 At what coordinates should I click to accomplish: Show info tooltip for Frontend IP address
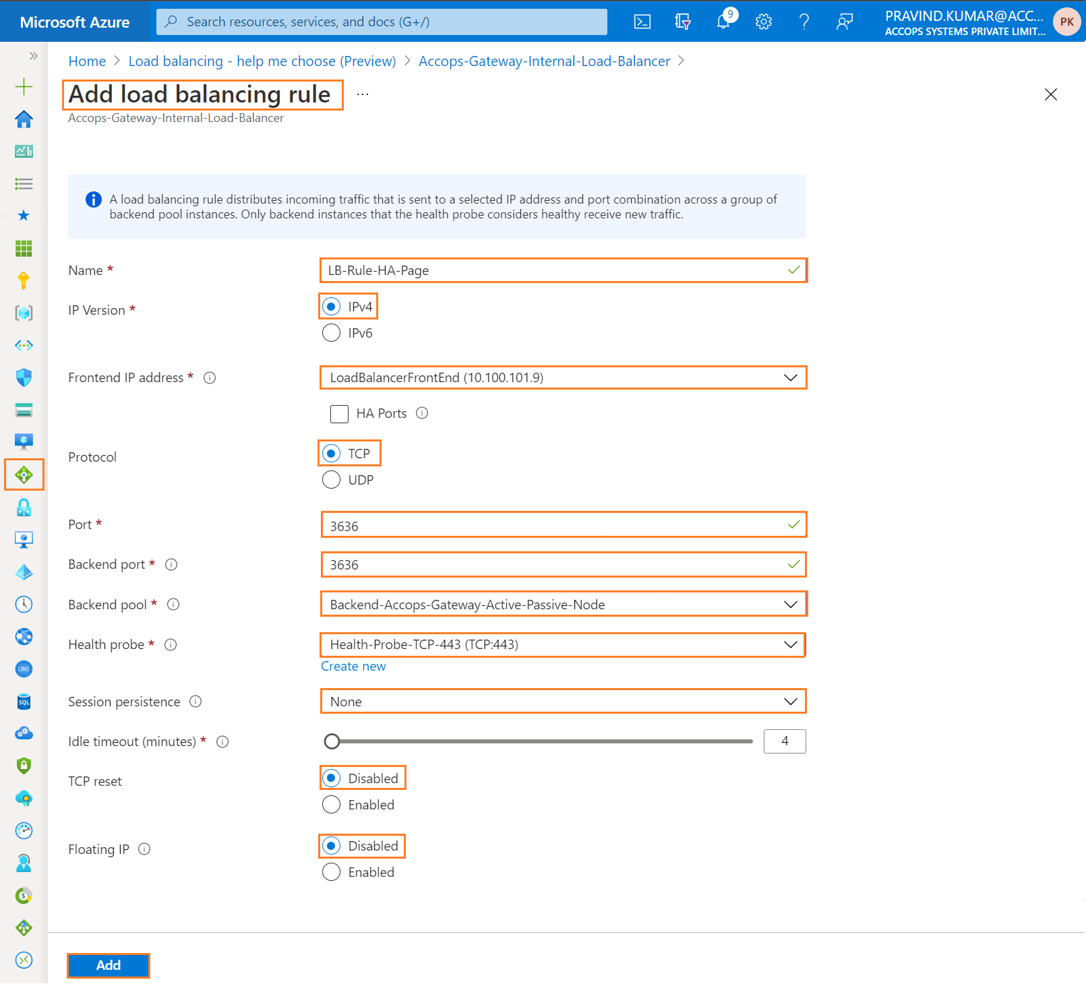[210, 378]
